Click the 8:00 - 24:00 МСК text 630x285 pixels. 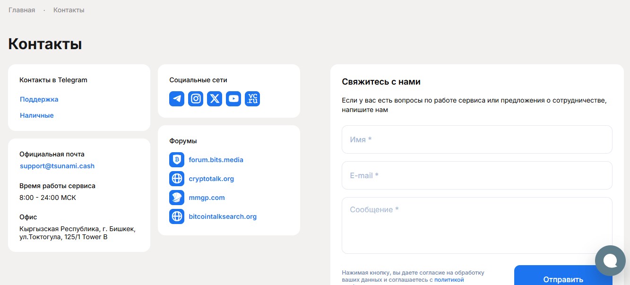pos(48,198)
